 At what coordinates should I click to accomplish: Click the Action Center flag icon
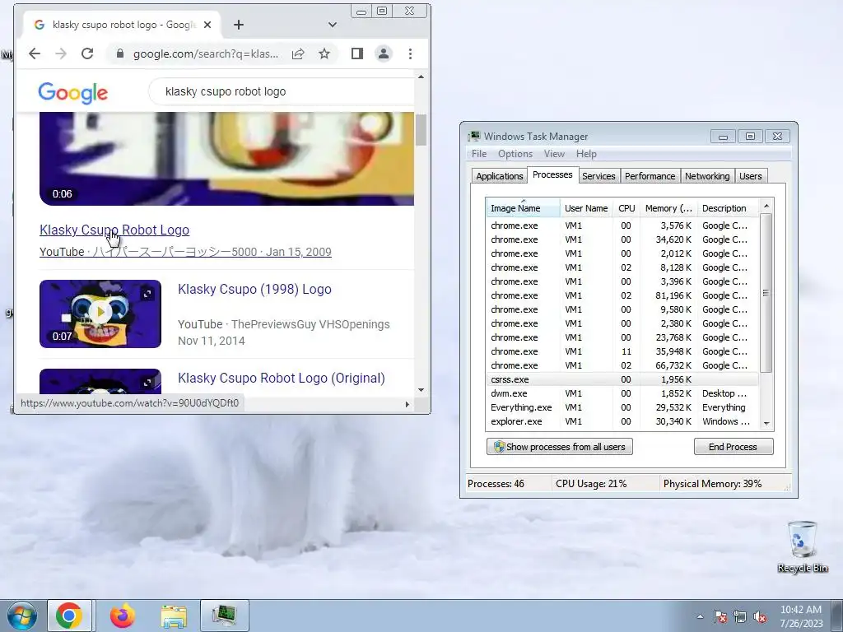pos(720,616)
